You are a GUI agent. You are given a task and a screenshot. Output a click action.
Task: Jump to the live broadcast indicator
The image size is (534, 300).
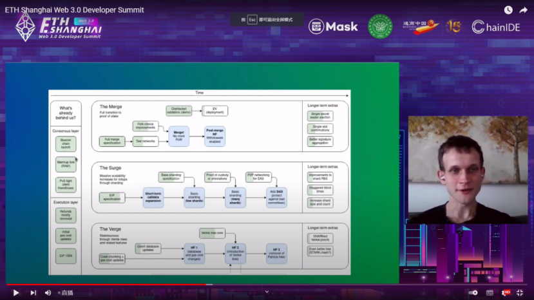65,292
